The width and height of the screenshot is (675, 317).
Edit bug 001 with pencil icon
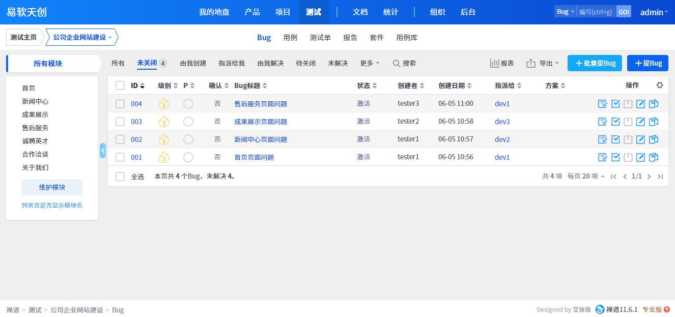coord(641,157)
